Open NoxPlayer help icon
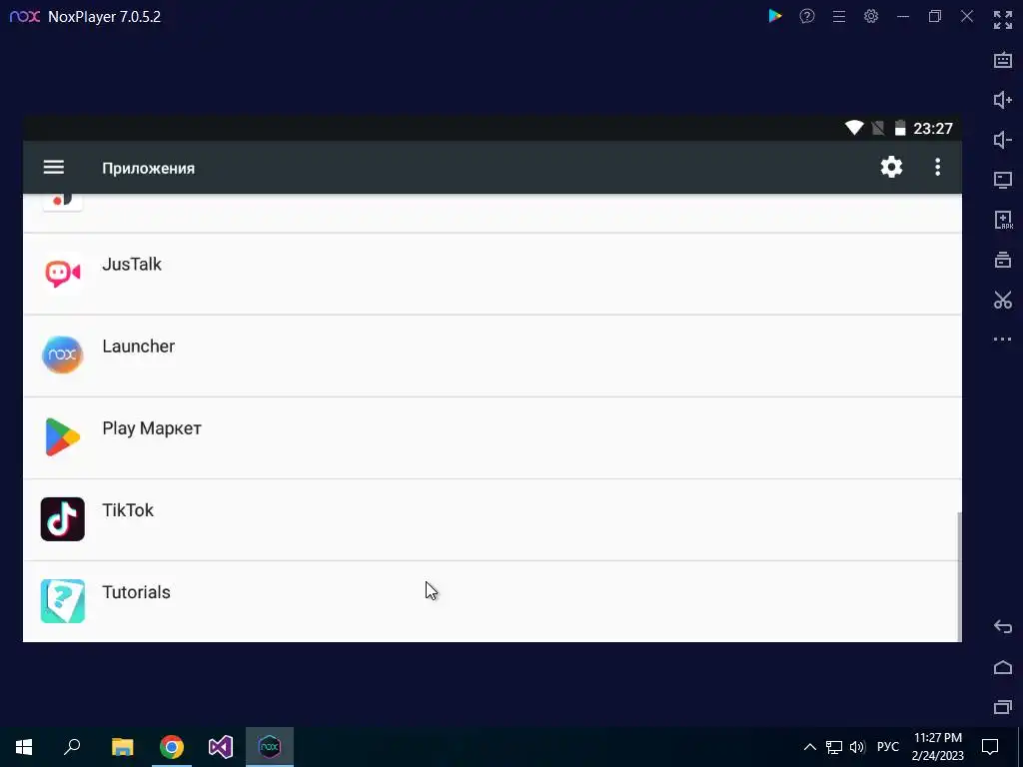The image size is (1023, 767). (x=807, y=16)
